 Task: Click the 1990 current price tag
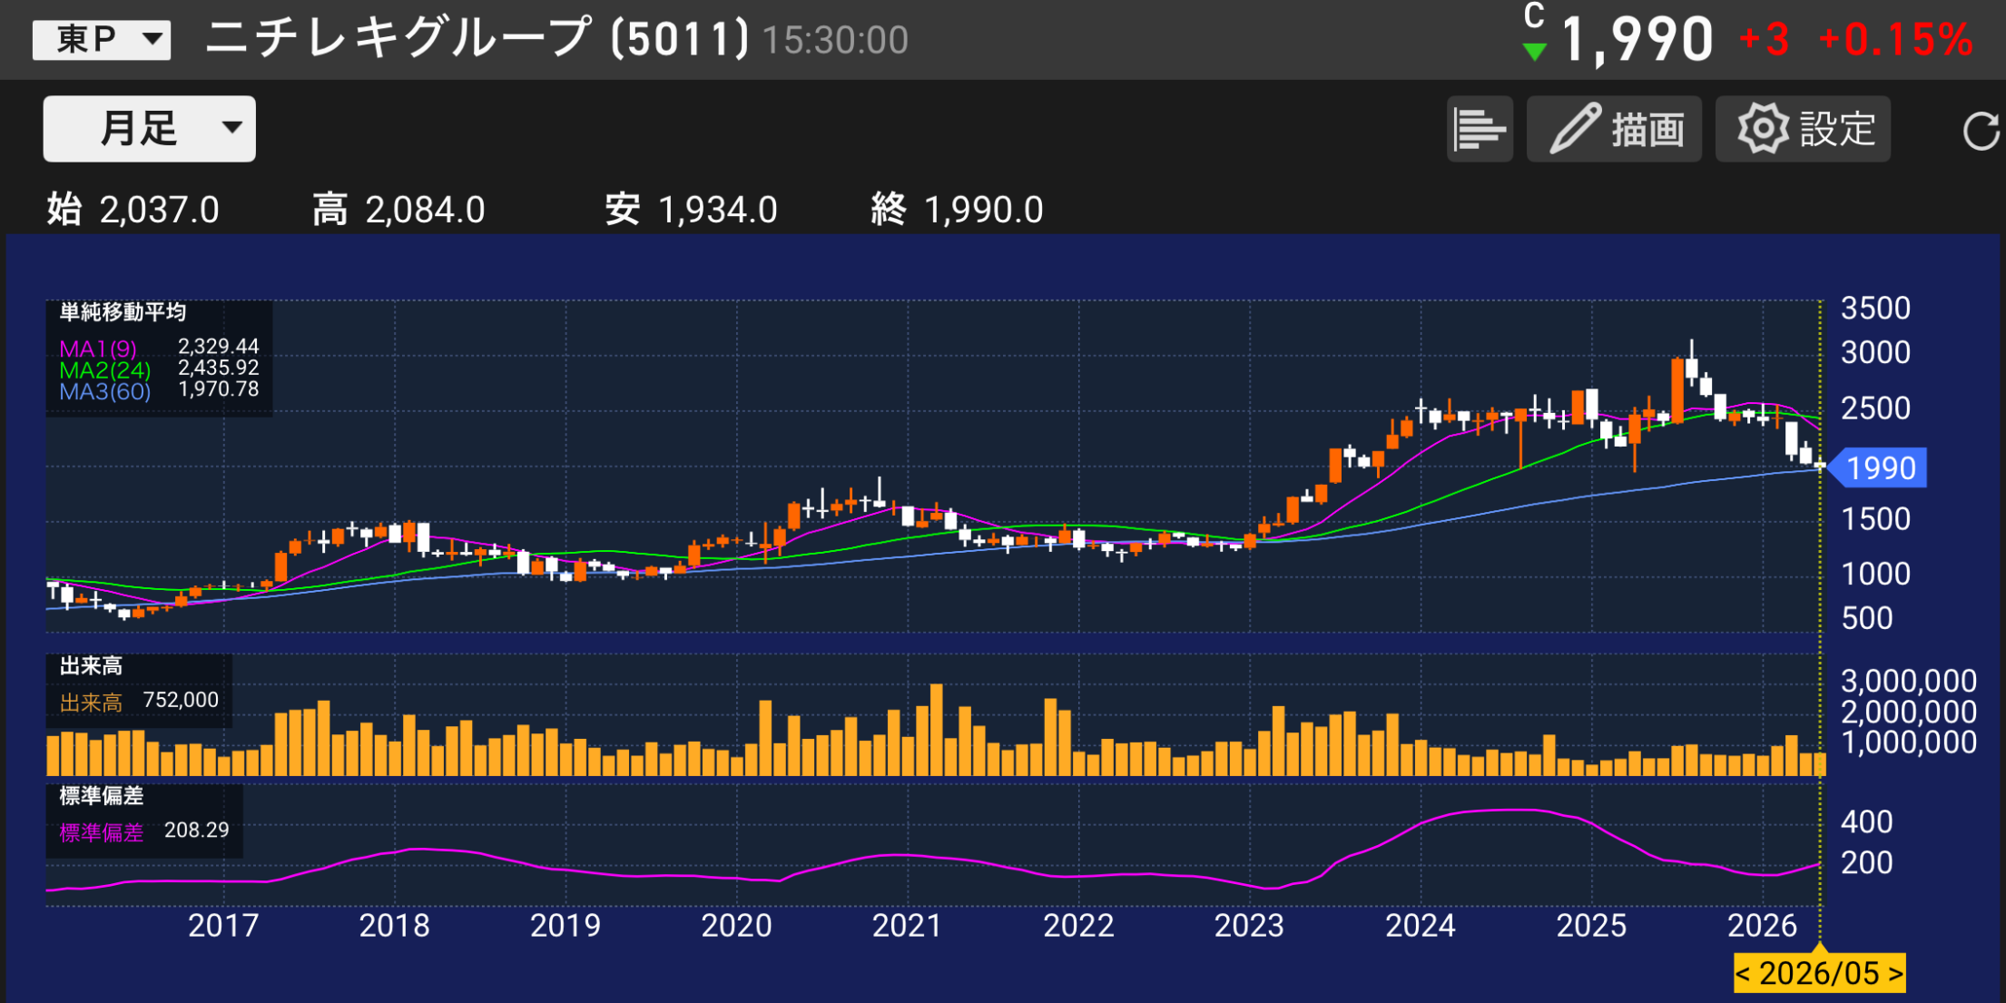pos(1878,468)
